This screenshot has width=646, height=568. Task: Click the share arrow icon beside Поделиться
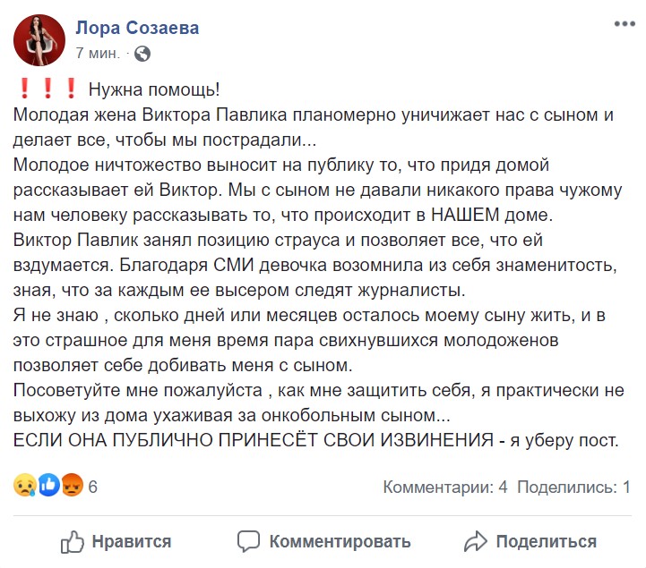click(x=474, y=541)
